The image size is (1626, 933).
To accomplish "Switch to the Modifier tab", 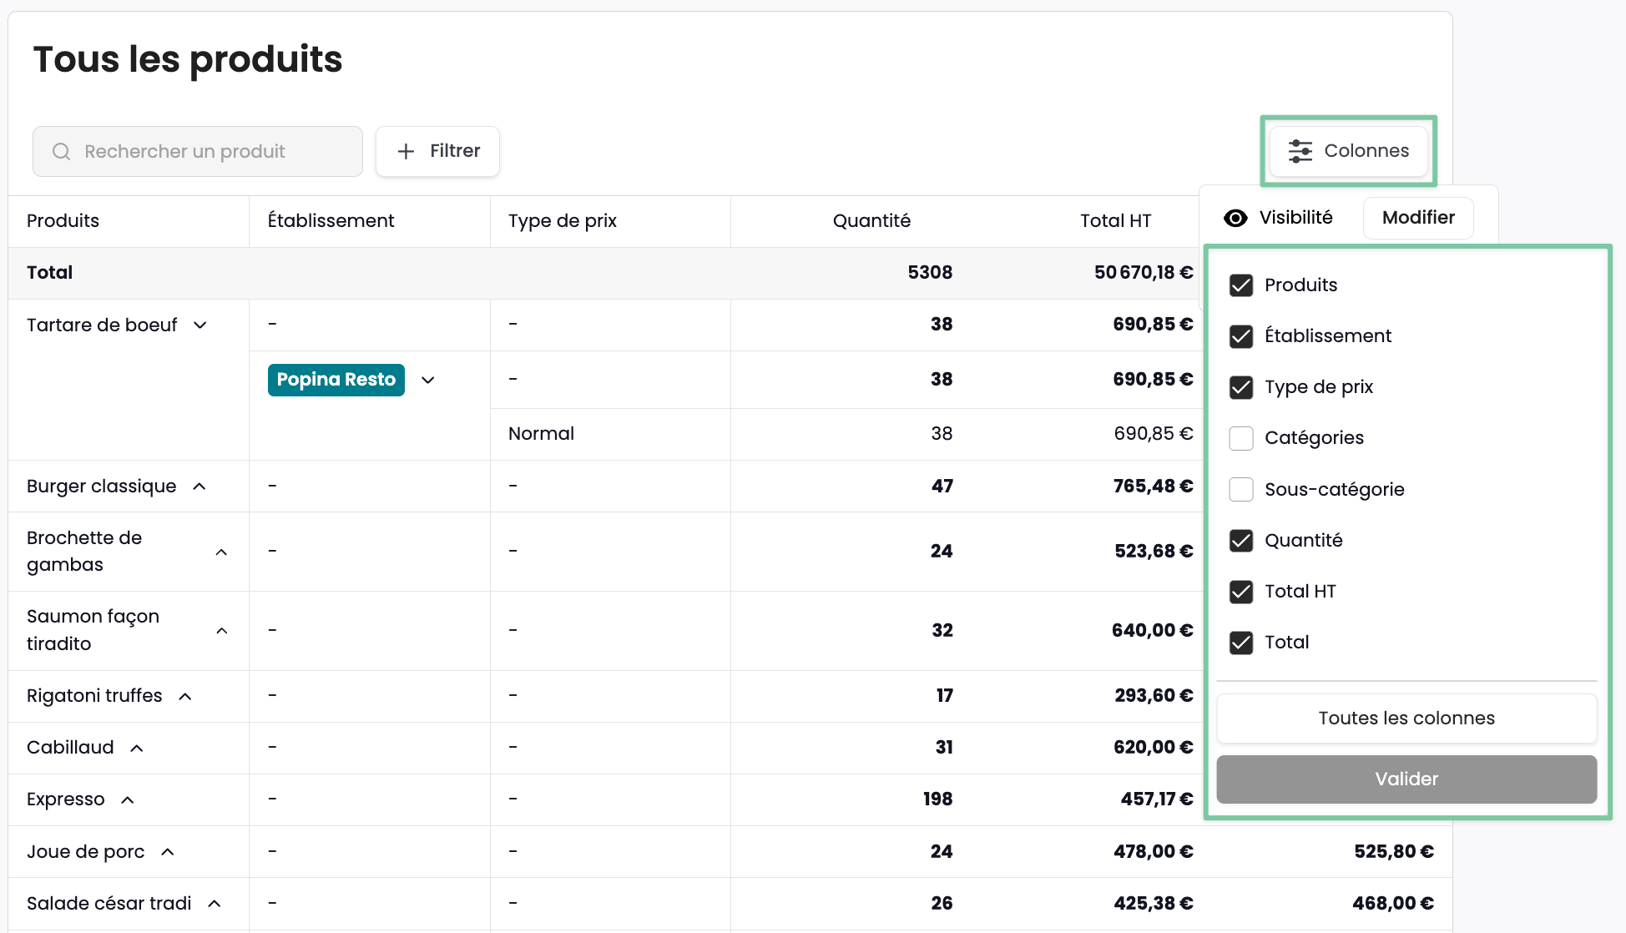I will click(1417, 218).
